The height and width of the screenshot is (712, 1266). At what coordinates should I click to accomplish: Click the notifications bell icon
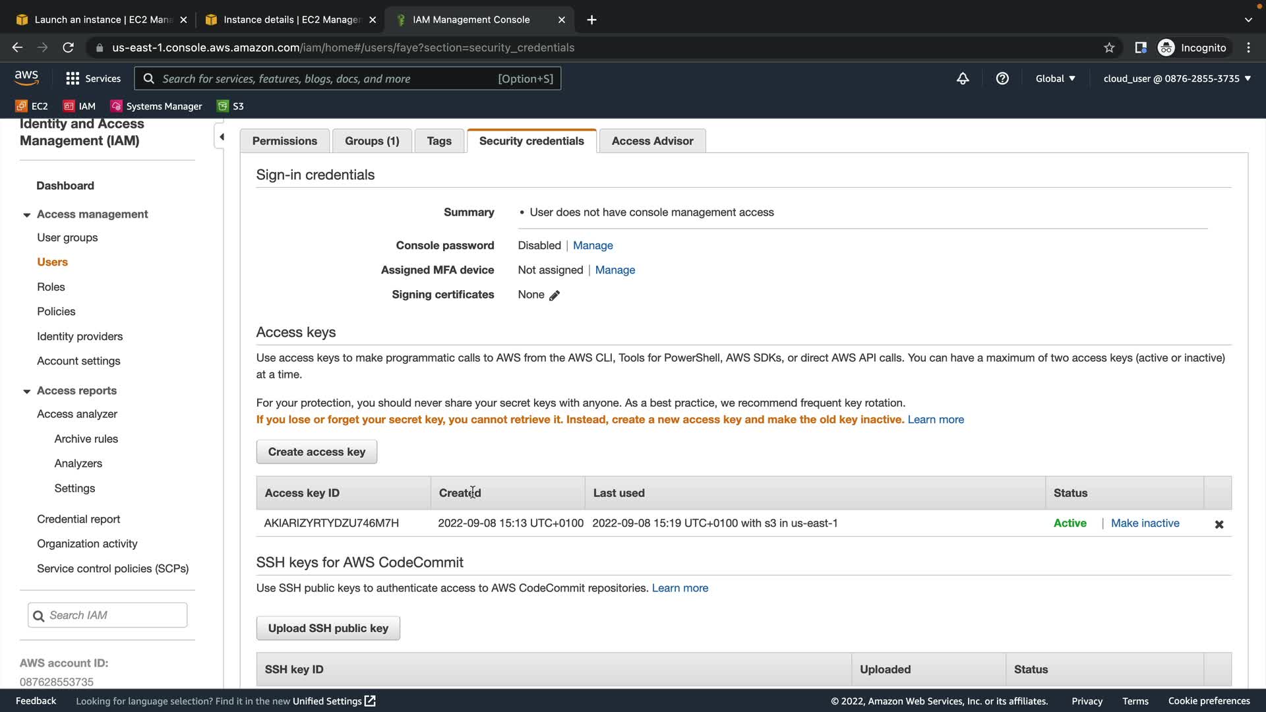point(963,78)
